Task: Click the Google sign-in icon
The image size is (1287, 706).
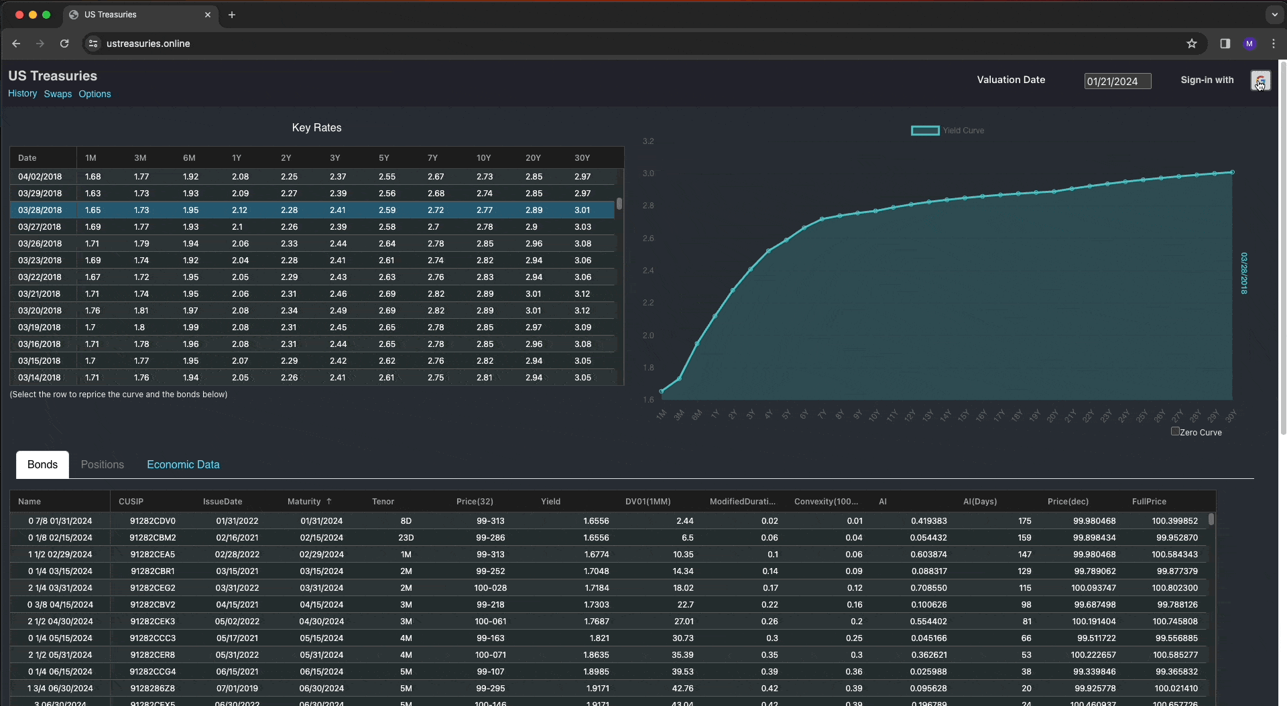Action: pyautogui.click(x=1260, y=80)
